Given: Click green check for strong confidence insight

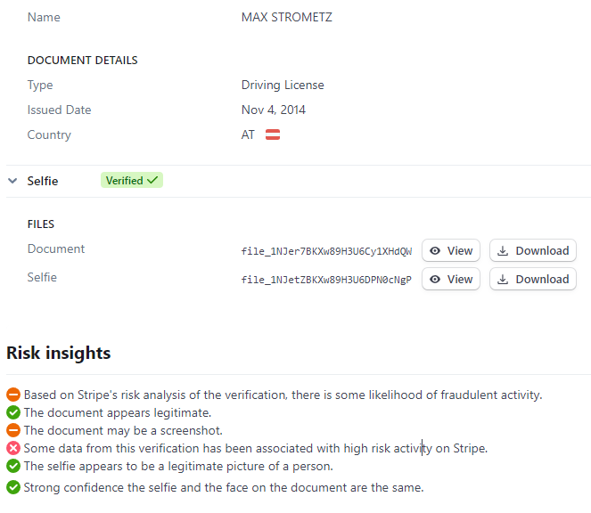Looking at the screenshot, I should pyautogui.click(x=13, y=487).
